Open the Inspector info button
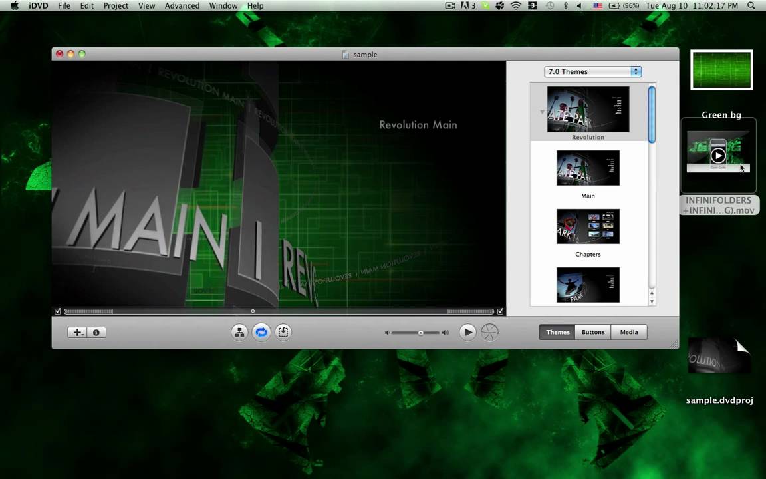766x479 pixels. (x=96, y=333)
